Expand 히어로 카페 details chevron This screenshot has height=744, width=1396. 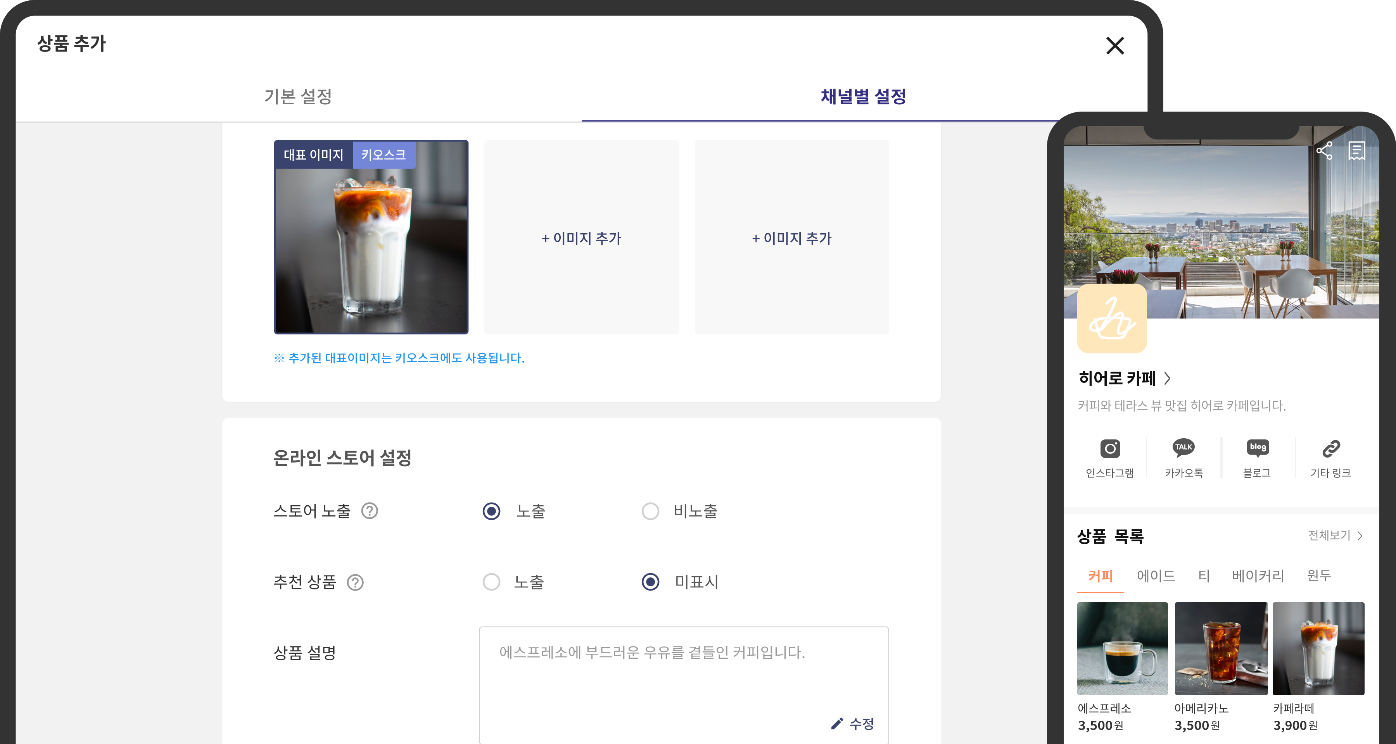click(x=1167, y=379)
